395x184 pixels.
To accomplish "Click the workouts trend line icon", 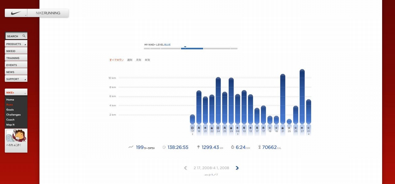I will [x=131, y=147].
